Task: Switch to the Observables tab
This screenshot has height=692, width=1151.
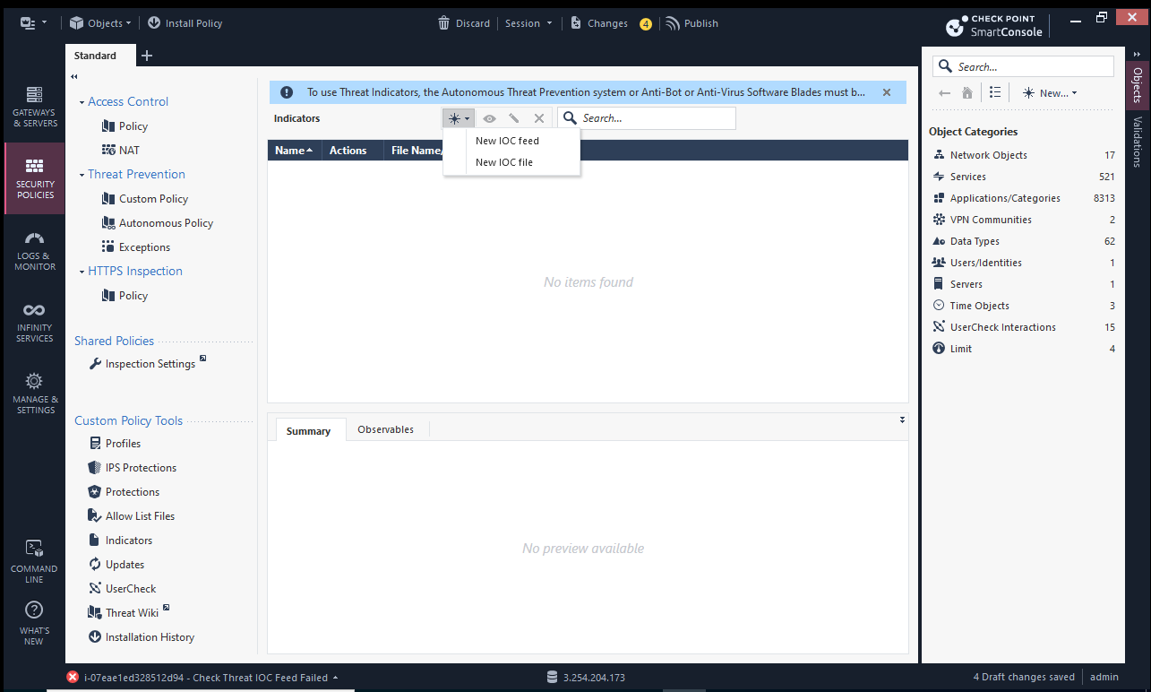Action: 385,429
